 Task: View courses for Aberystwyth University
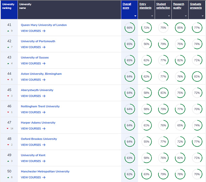click(33, 96)
